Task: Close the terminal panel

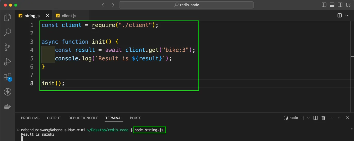Action: click(347, 118)
